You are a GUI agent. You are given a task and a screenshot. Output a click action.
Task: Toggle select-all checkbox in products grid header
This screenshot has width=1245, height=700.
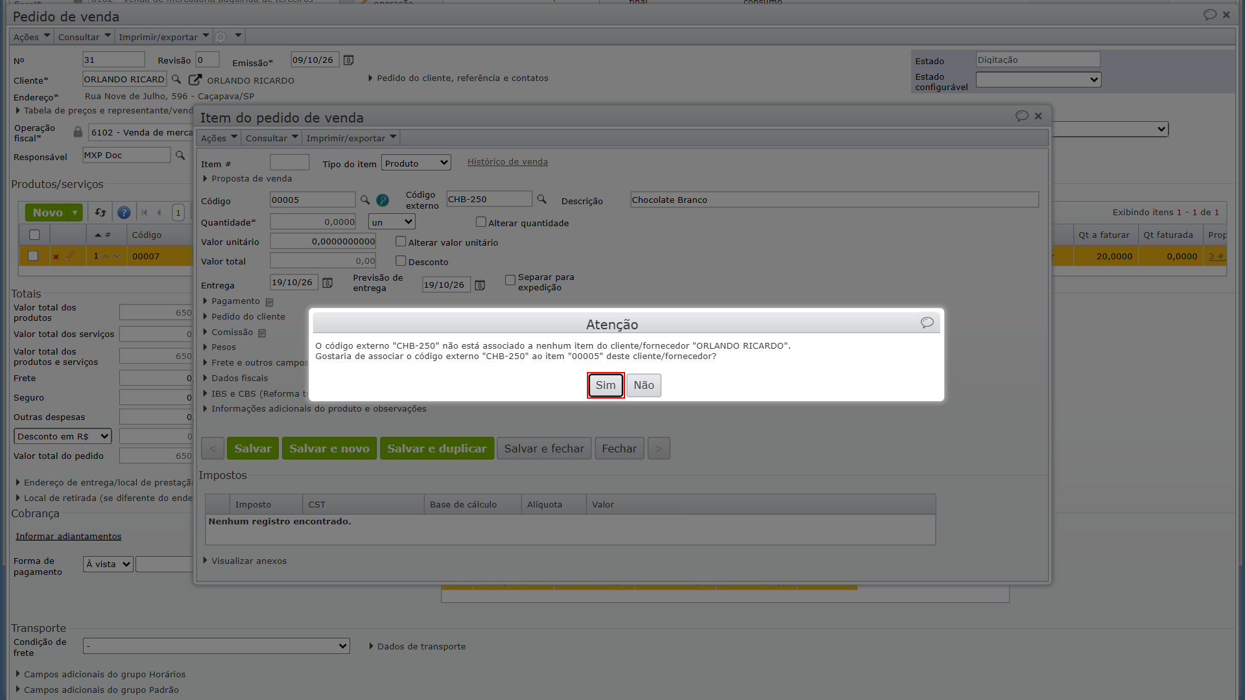click(x=34, y=235)
